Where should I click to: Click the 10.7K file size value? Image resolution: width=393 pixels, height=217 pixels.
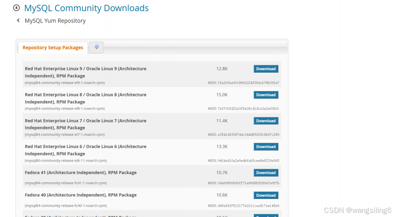click(x=222, y=173)
